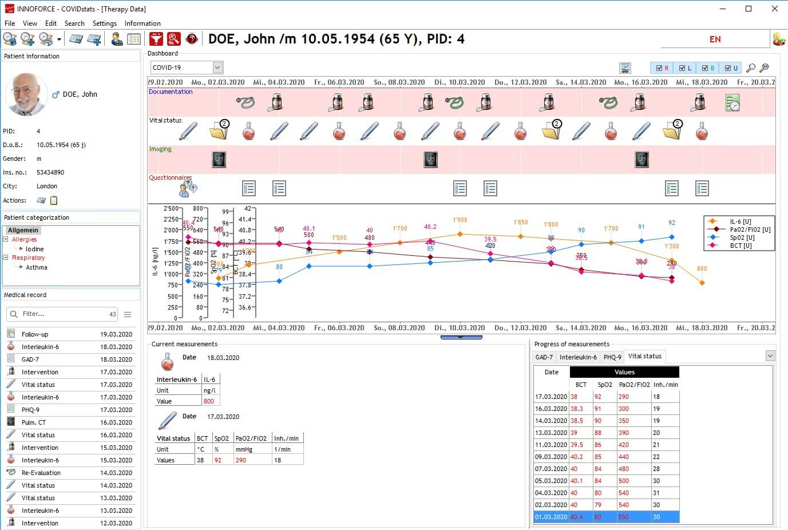The width and height of the screenshot is (788, 530).
Task: Switch to the Interleukin-6 measurements tab
Action: tap(578, 357)
